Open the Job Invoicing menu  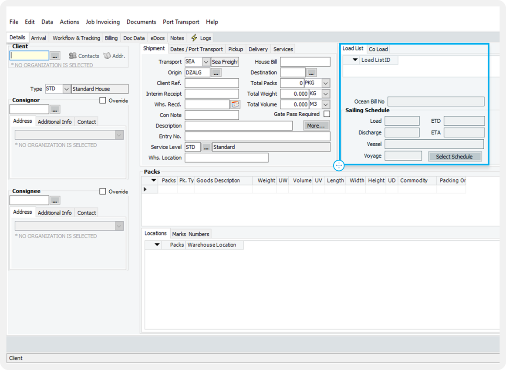102,22
